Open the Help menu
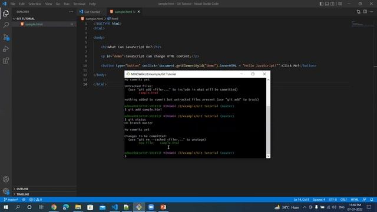Screen dimensions: 377x212 (92, 4)
